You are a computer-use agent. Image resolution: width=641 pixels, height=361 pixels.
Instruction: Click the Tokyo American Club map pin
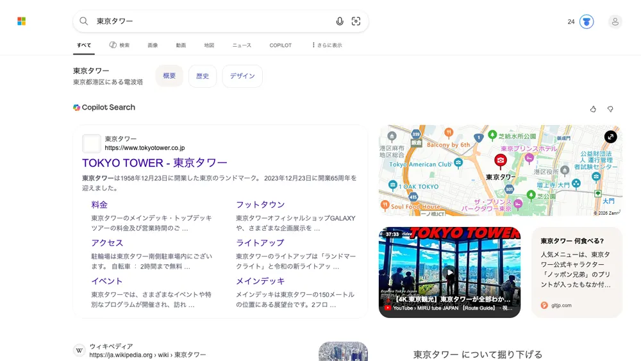click(458, 163)
